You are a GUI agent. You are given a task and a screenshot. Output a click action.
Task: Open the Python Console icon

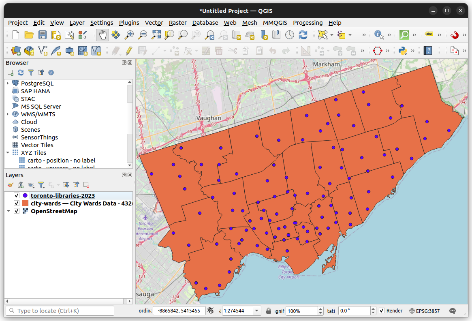(403, 51)
